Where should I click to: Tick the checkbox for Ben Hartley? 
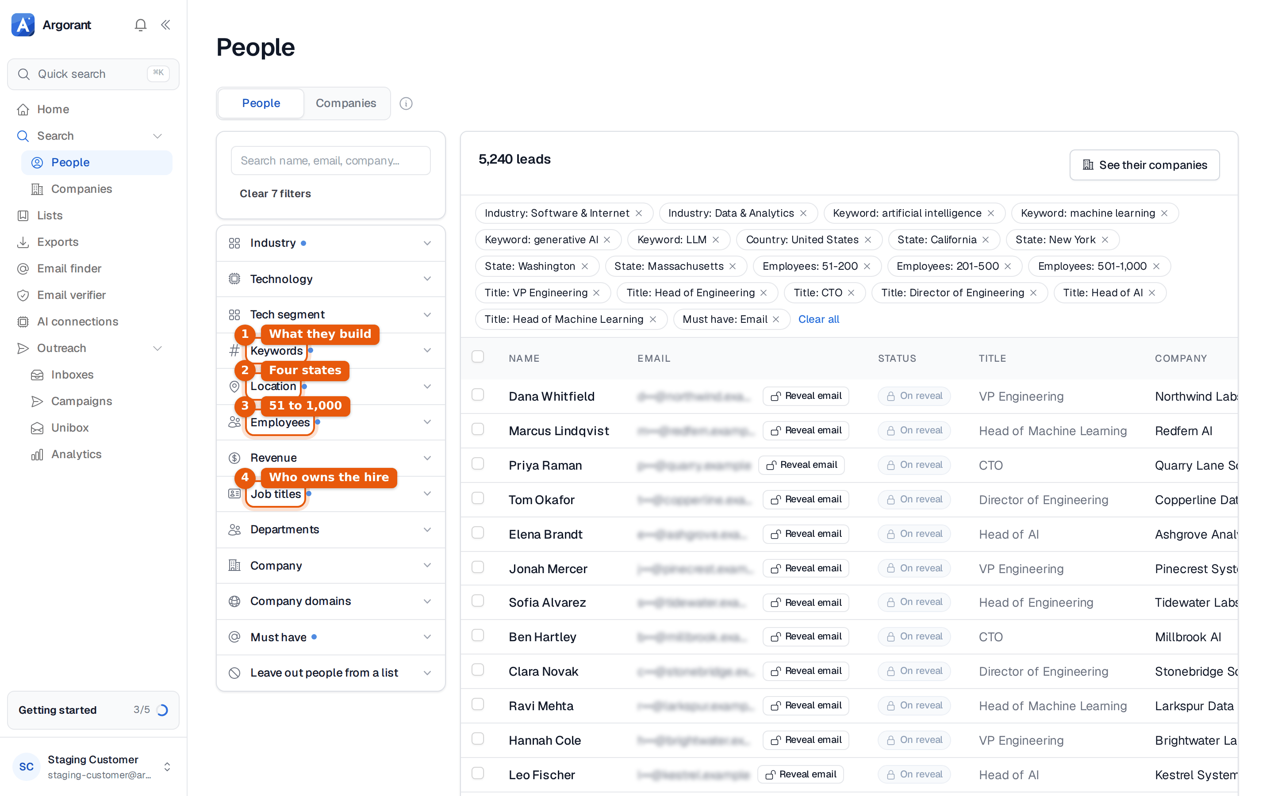(478, 635)
